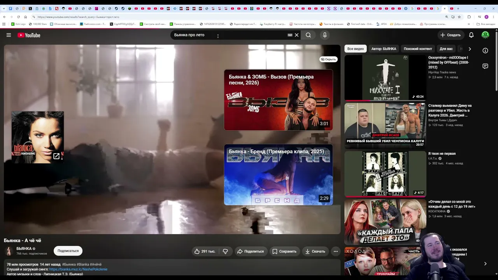Dislike the video
Viewport: 498px width, 280px height.
pyautogui.click(x=225, y=251)
